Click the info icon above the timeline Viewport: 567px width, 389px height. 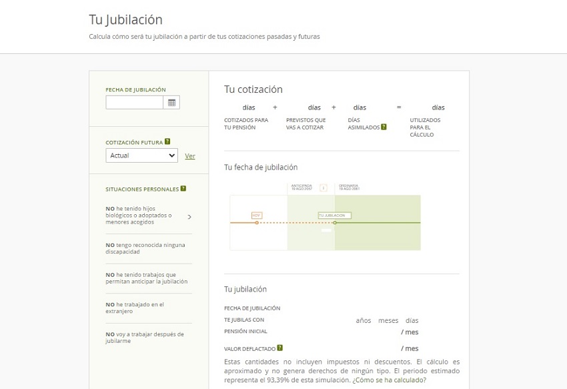click(324, 187)
